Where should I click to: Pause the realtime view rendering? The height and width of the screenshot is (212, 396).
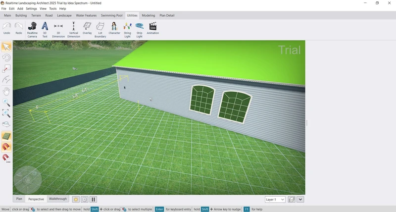[93, 199]
